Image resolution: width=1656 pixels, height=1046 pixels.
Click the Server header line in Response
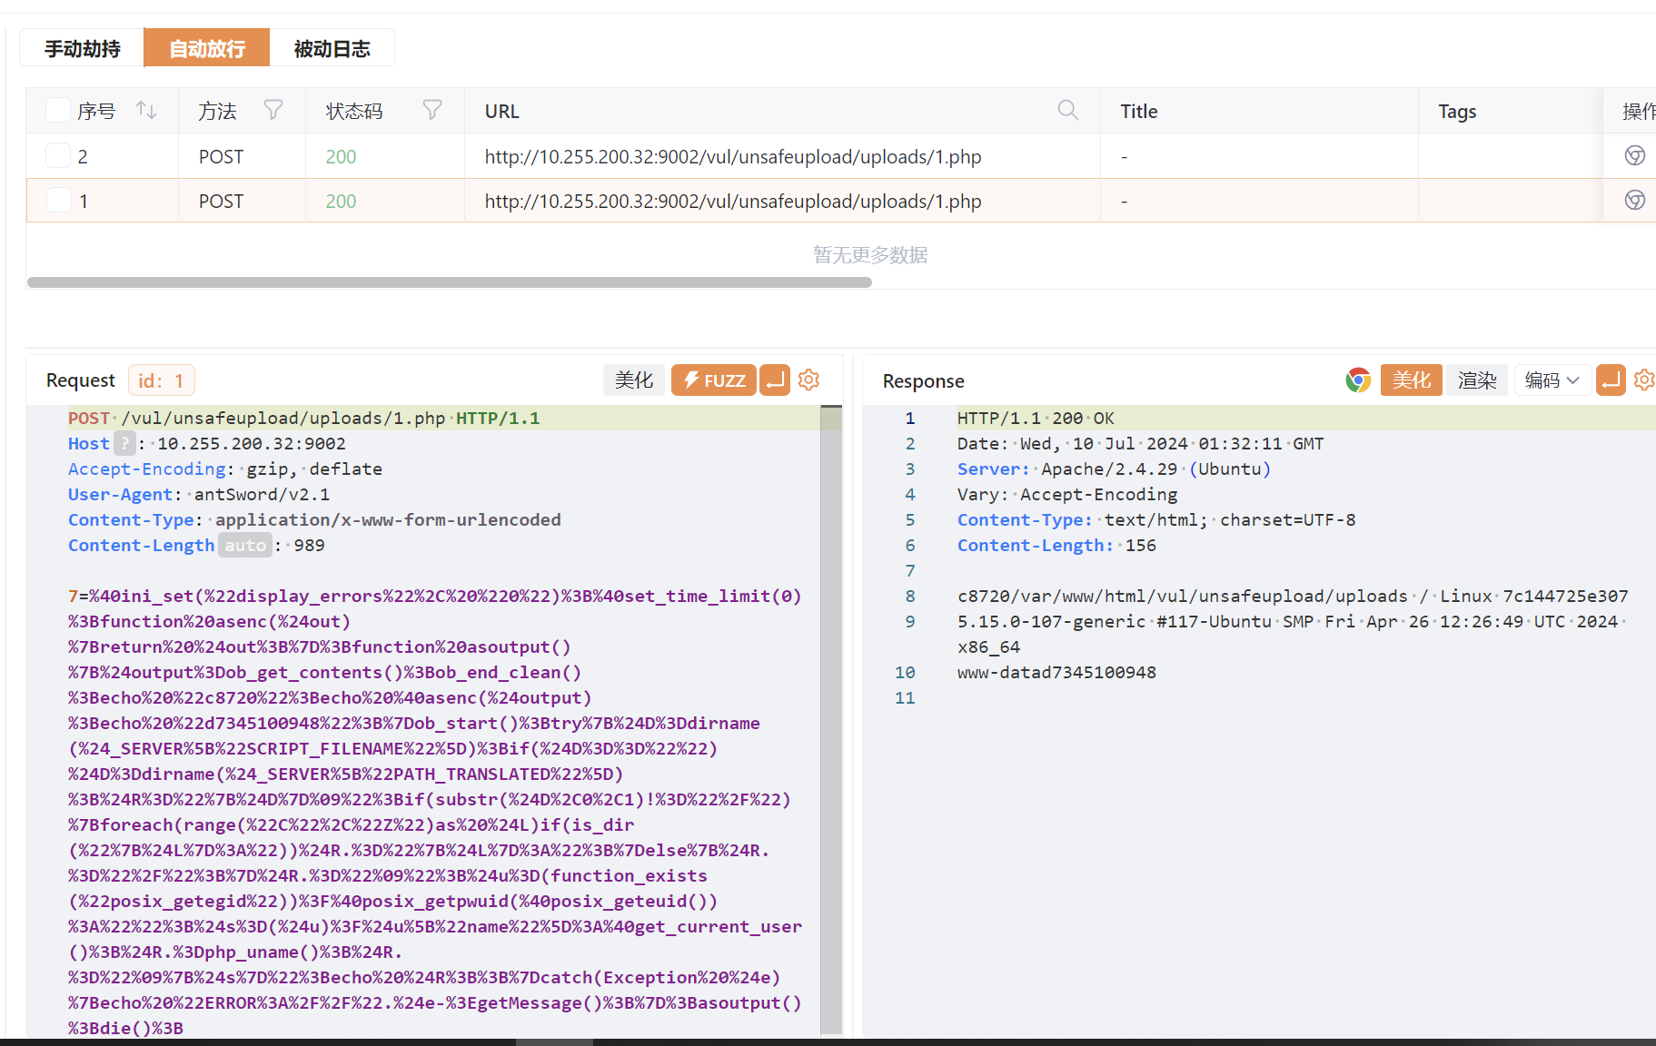click(x=1114, y=469)
